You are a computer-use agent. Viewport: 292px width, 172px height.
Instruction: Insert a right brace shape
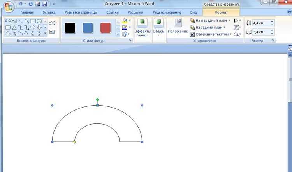[x=39, y=34]
